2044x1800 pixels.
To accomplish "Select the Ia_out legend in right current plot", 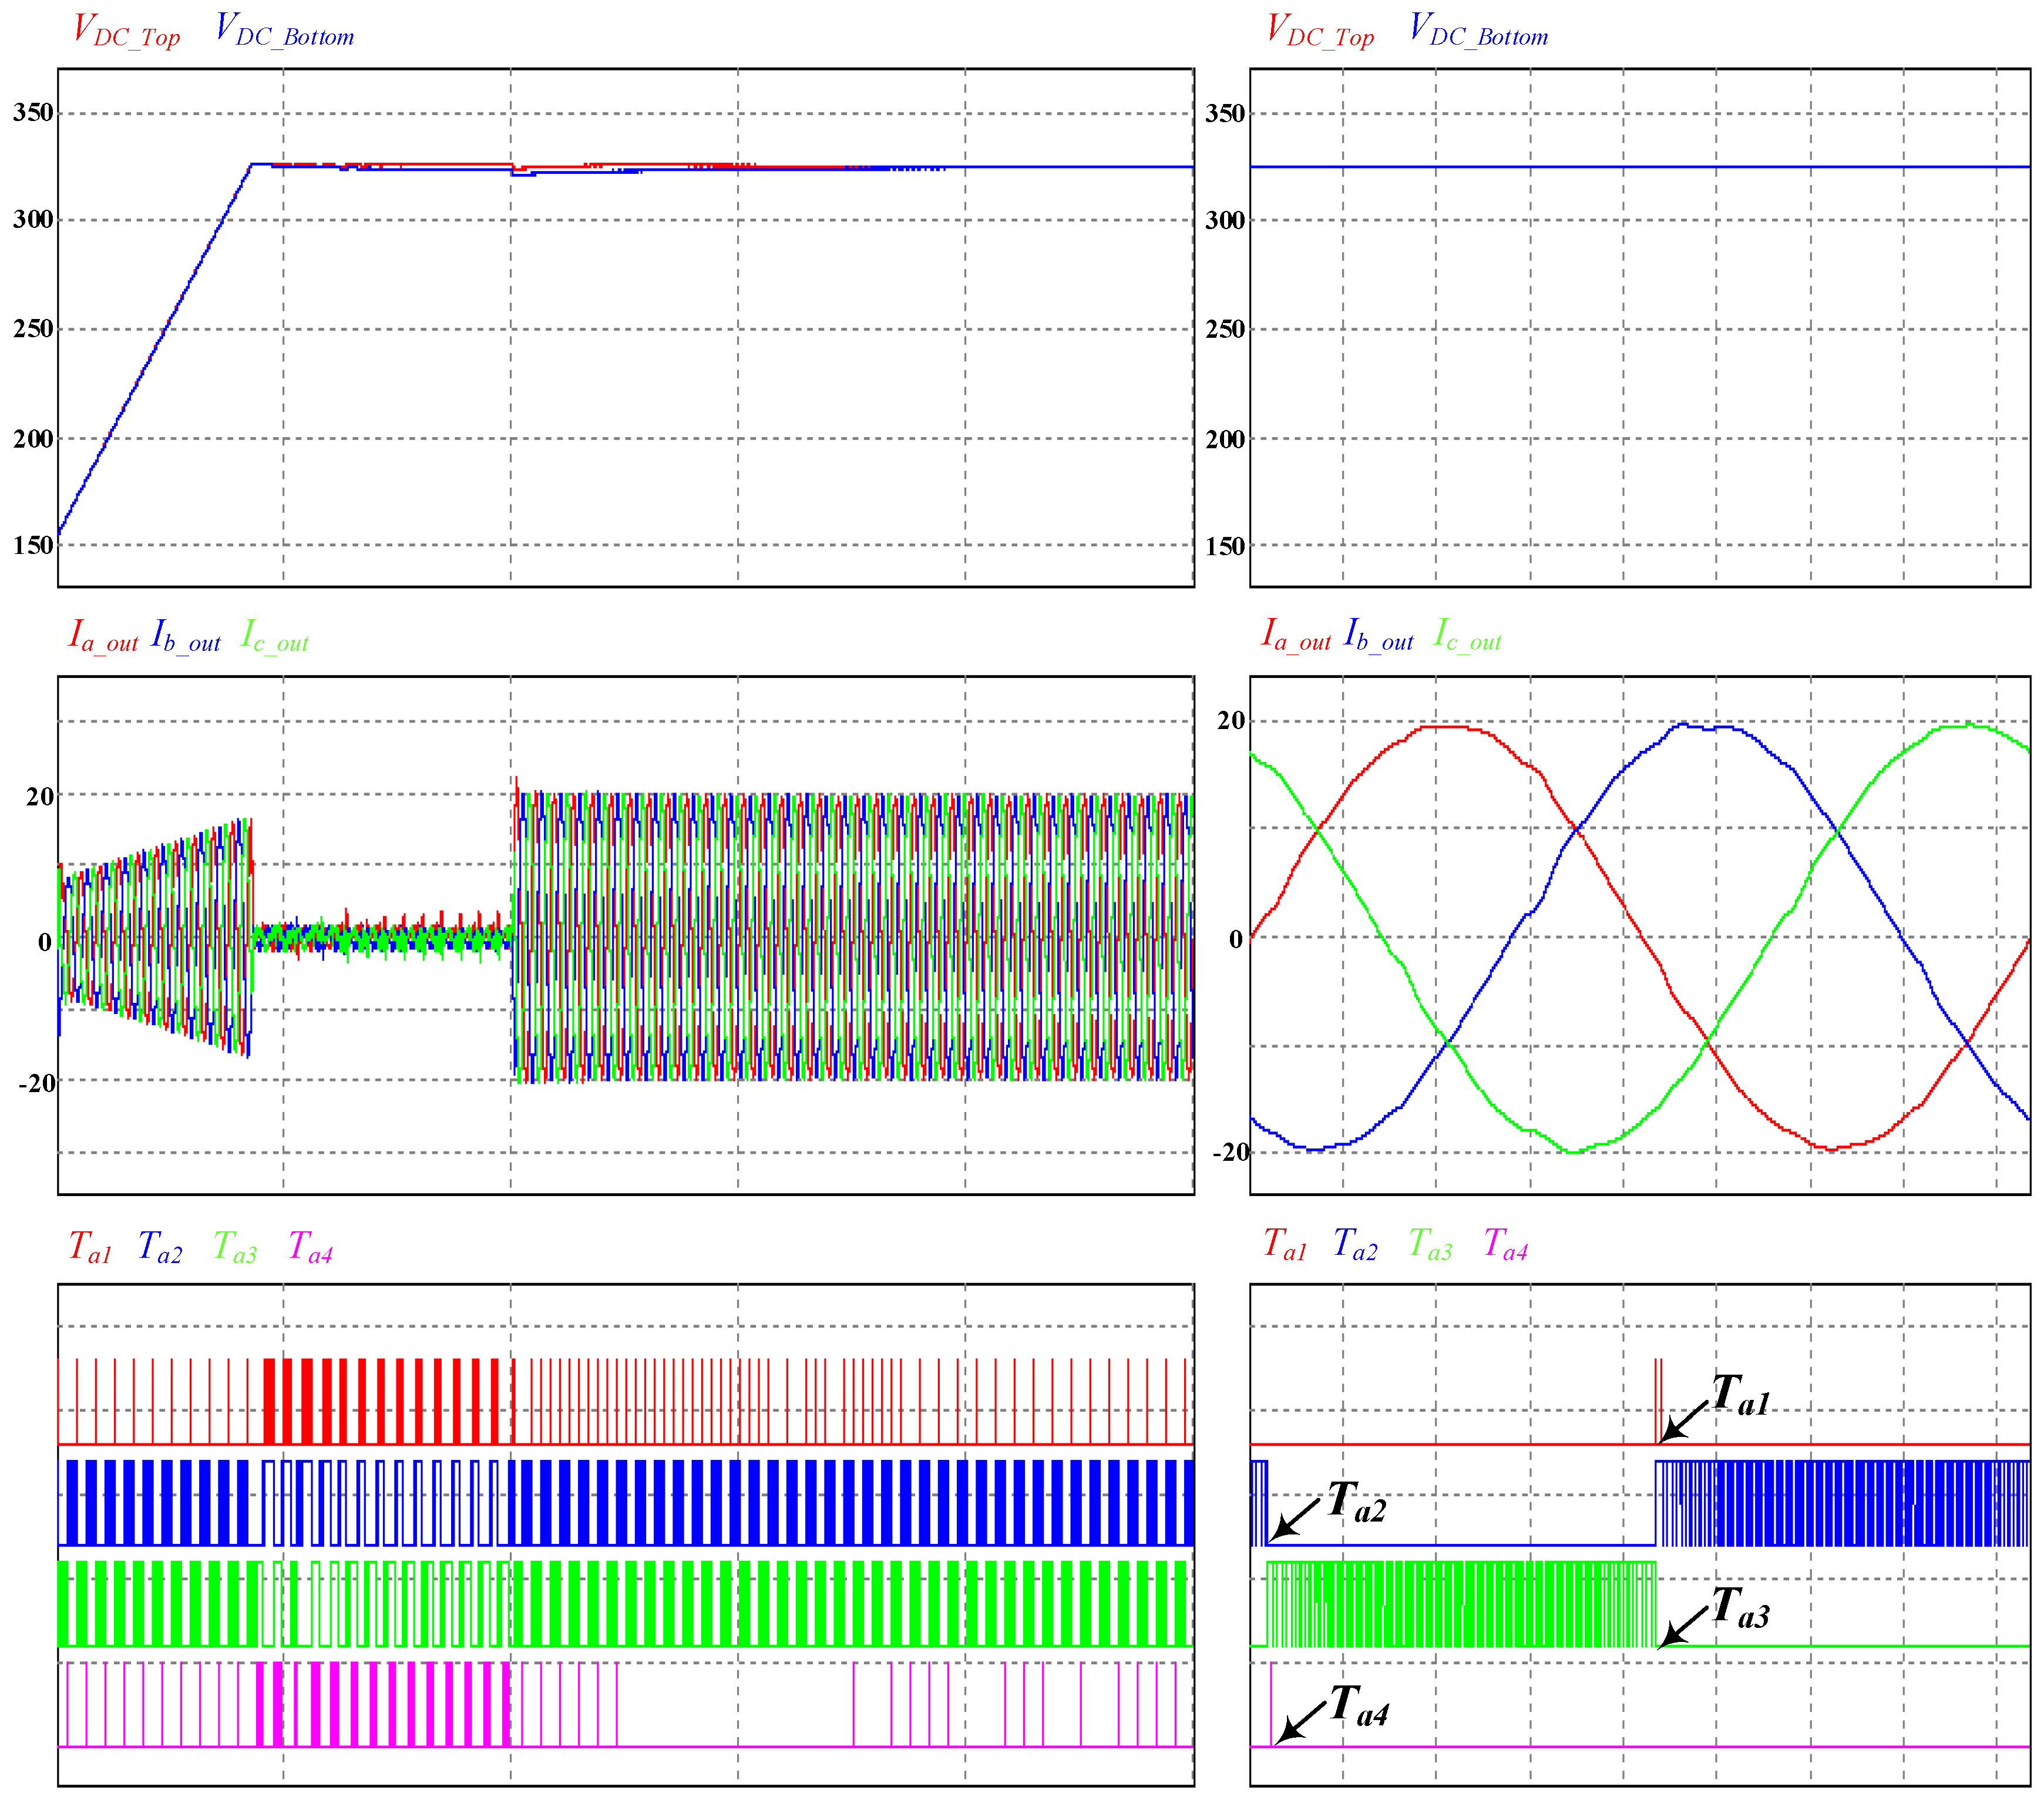I will point(1296,636).
